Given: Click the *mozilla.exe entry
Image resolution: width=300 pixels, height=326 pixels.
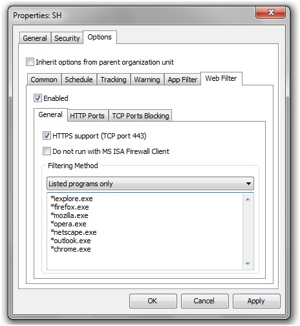Looking at the screenshot, I should coord(69,215).
